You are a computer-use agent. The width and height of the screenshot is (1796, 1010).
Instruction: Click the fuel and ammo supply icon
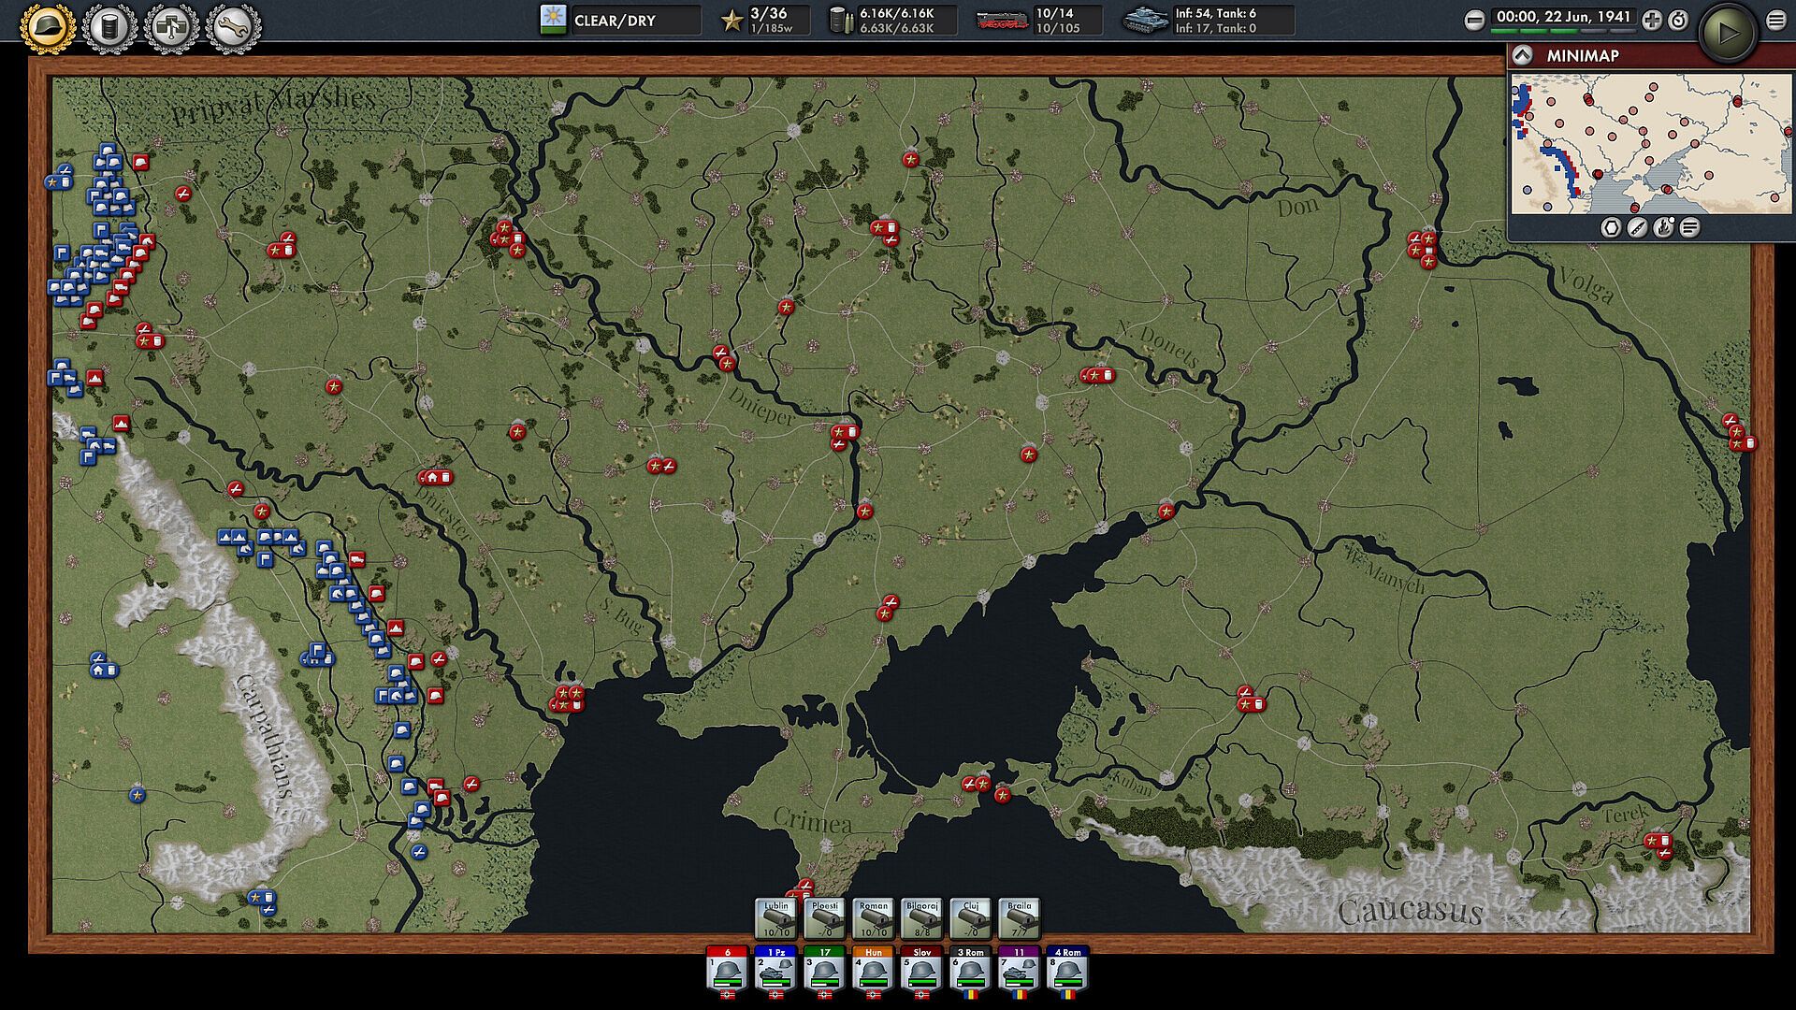(x=841, y=21)
